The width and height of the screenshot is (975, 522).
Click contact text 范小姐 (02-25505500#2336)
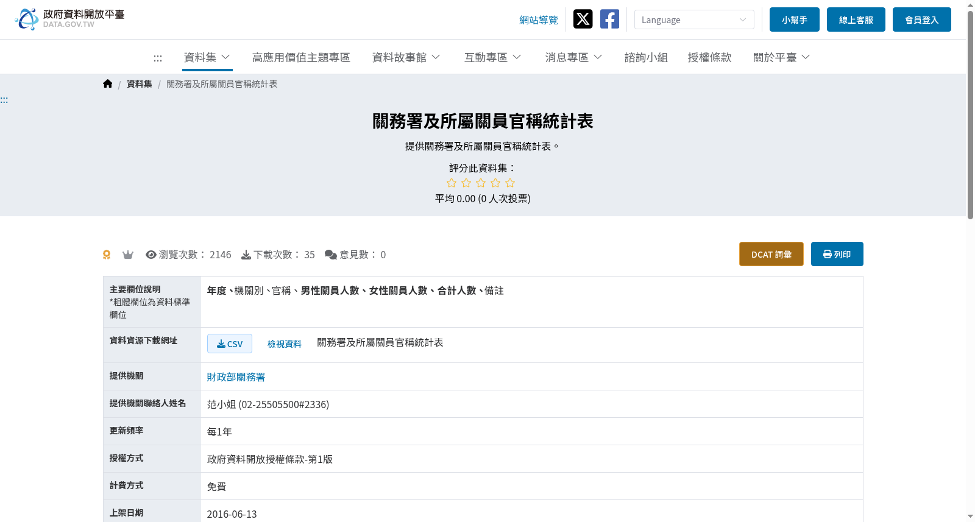click(x=268, y=404)
